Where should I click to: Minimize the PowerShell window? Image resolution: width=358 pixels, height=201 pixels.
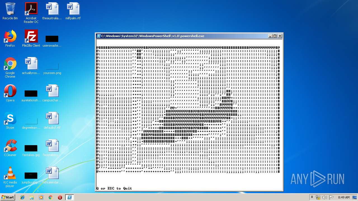click(270, 36)
